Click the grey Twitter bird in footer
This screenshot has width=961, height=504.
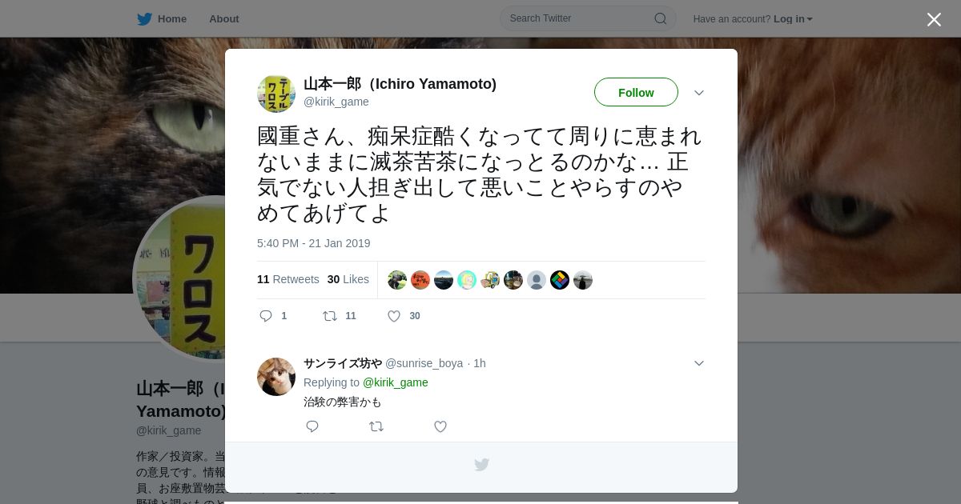481,465
